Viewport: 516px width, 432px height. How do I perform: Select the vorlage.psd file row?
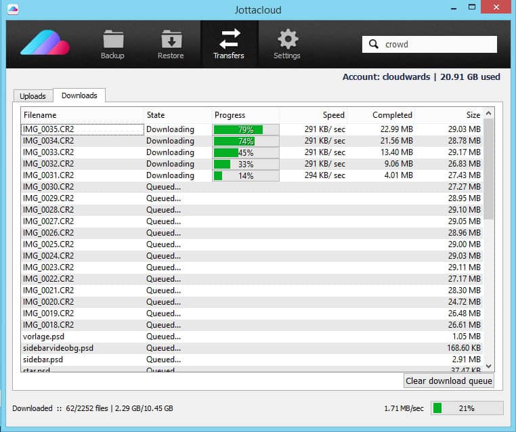tap(252, 337)
